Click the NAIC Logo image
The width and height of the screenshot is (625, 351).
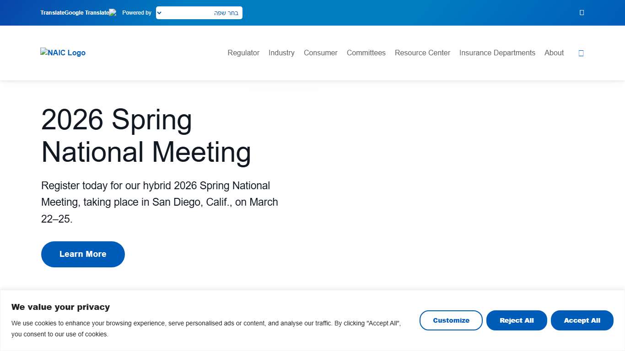click(x=63, y=53)
